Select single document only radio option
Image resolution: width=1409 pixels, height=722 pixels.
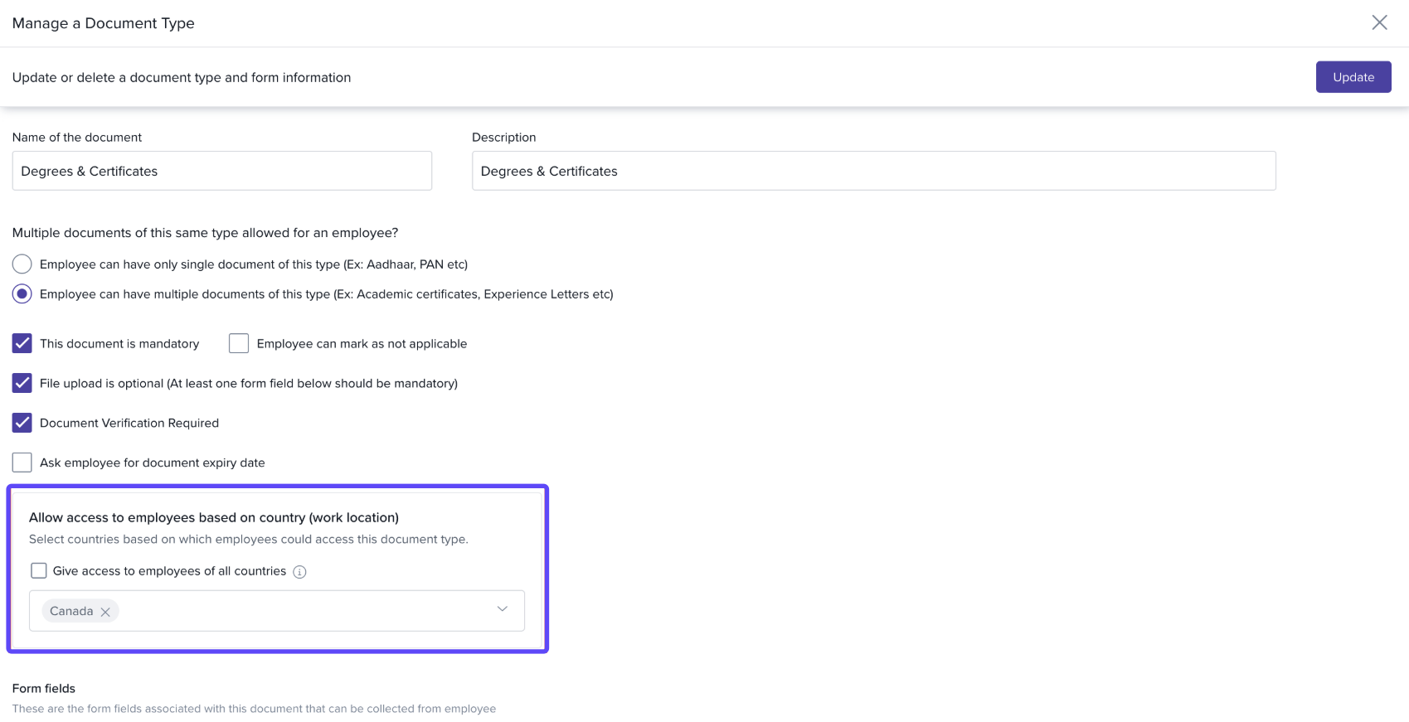(22, 264)
